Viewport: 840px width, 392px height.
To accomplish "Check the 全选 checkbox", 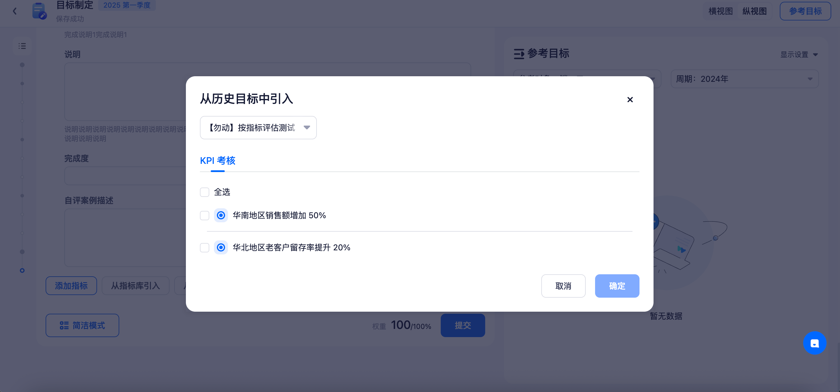I will point(205,192).
